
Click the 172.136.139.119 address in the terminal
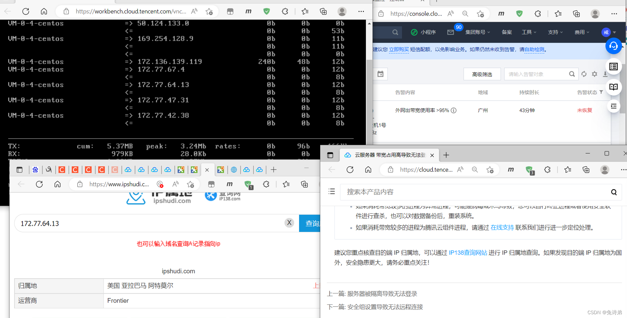[x=170, y=62]
